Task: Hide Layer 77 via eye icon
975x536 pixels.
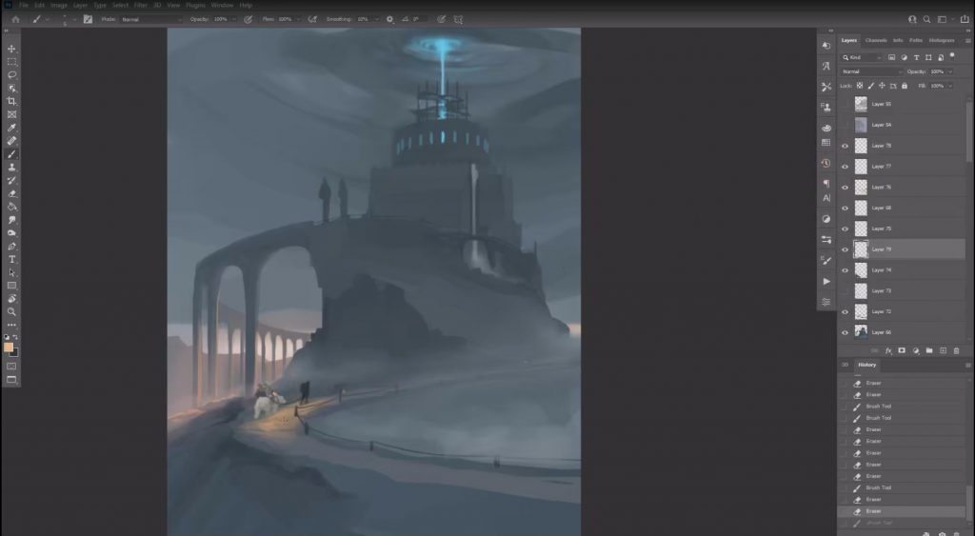Action: (x=846, y=167)
